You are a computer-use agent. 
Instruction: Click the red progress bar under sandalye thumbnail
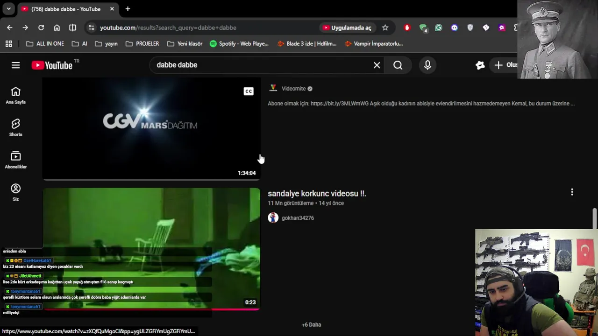(151, 309)
